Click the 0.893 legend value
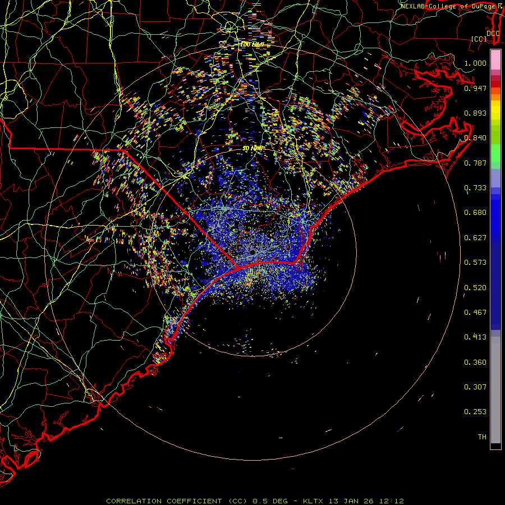Viewport: 505px width, 505px height. click(x=475, y=113)
